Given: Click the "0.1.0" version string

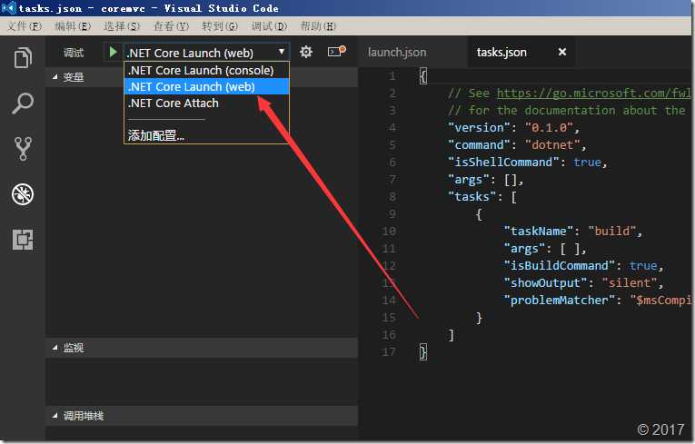Looking at the screenshot, I should tap(549, 128).
